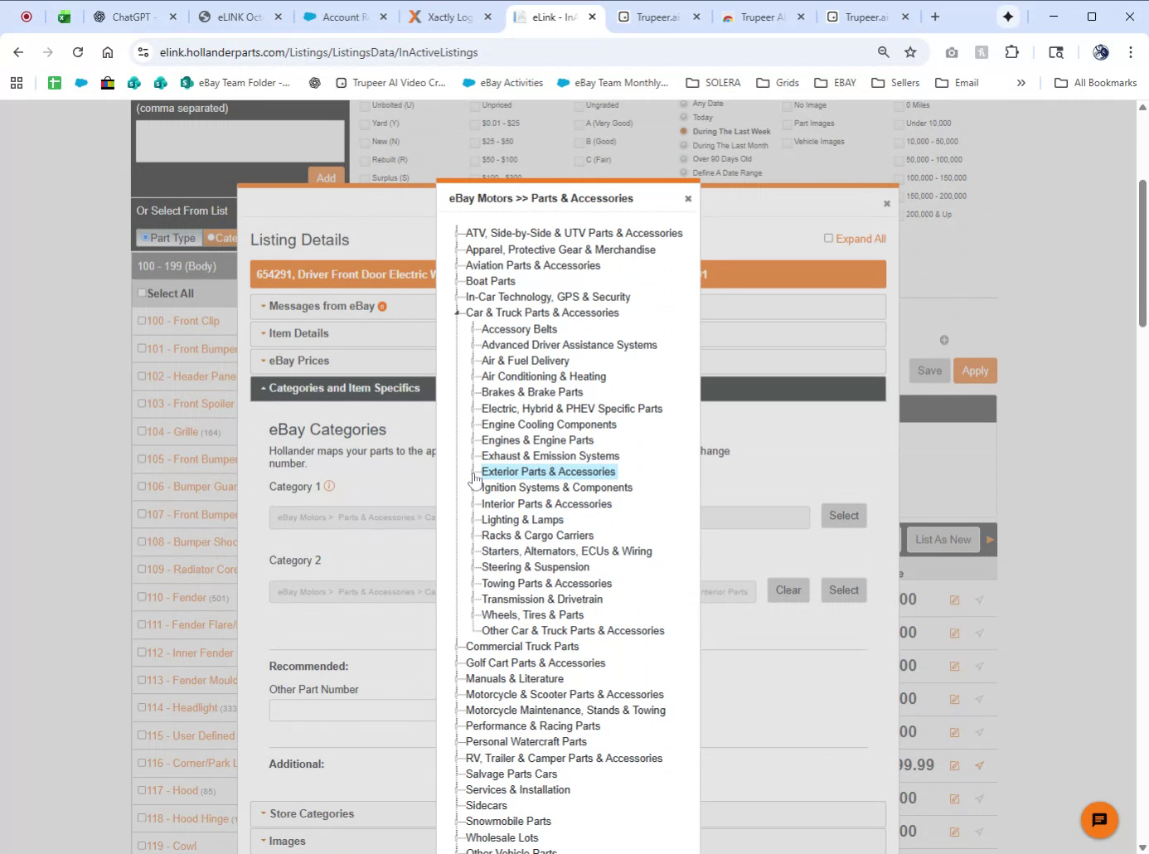Image resolution: width=1149 pixels, height=854 pixels.
Task: Select Lighting & Lamps category
Action: (x=522, y=520)
